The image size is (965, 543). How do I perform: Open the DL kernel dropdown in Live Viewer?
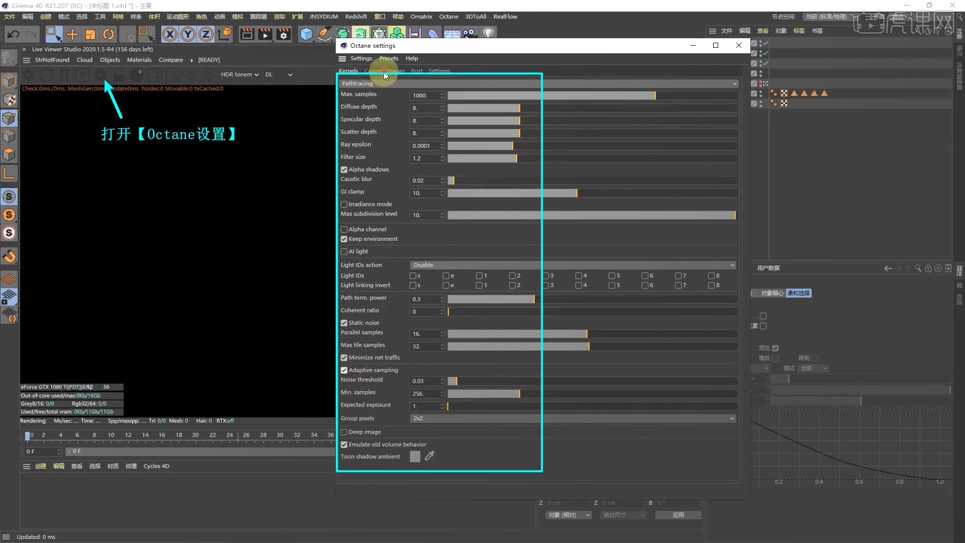coord(279,74)
